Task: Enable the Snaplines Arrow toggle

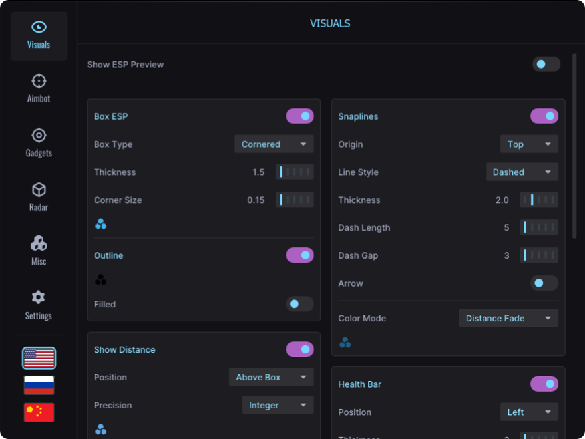Action: [544, 283]
